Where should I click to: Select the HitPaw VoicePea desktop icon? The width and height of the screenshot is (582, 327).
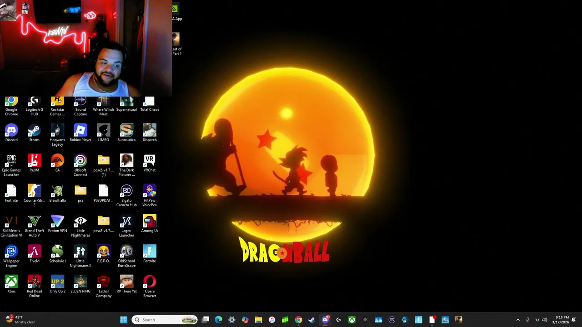150,196
